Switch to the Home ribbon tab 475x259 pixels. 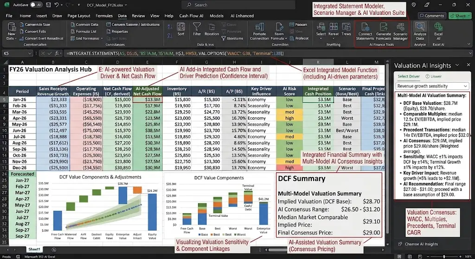tap(25, 16)
